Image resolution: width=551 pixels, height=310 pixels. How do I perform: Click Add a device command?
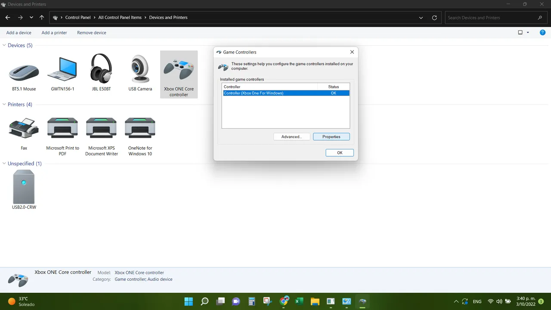click(19, 33)
